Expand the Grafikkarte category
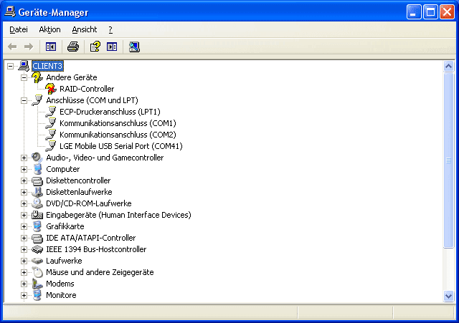This screenshot has height=323, width=459. 24,226
